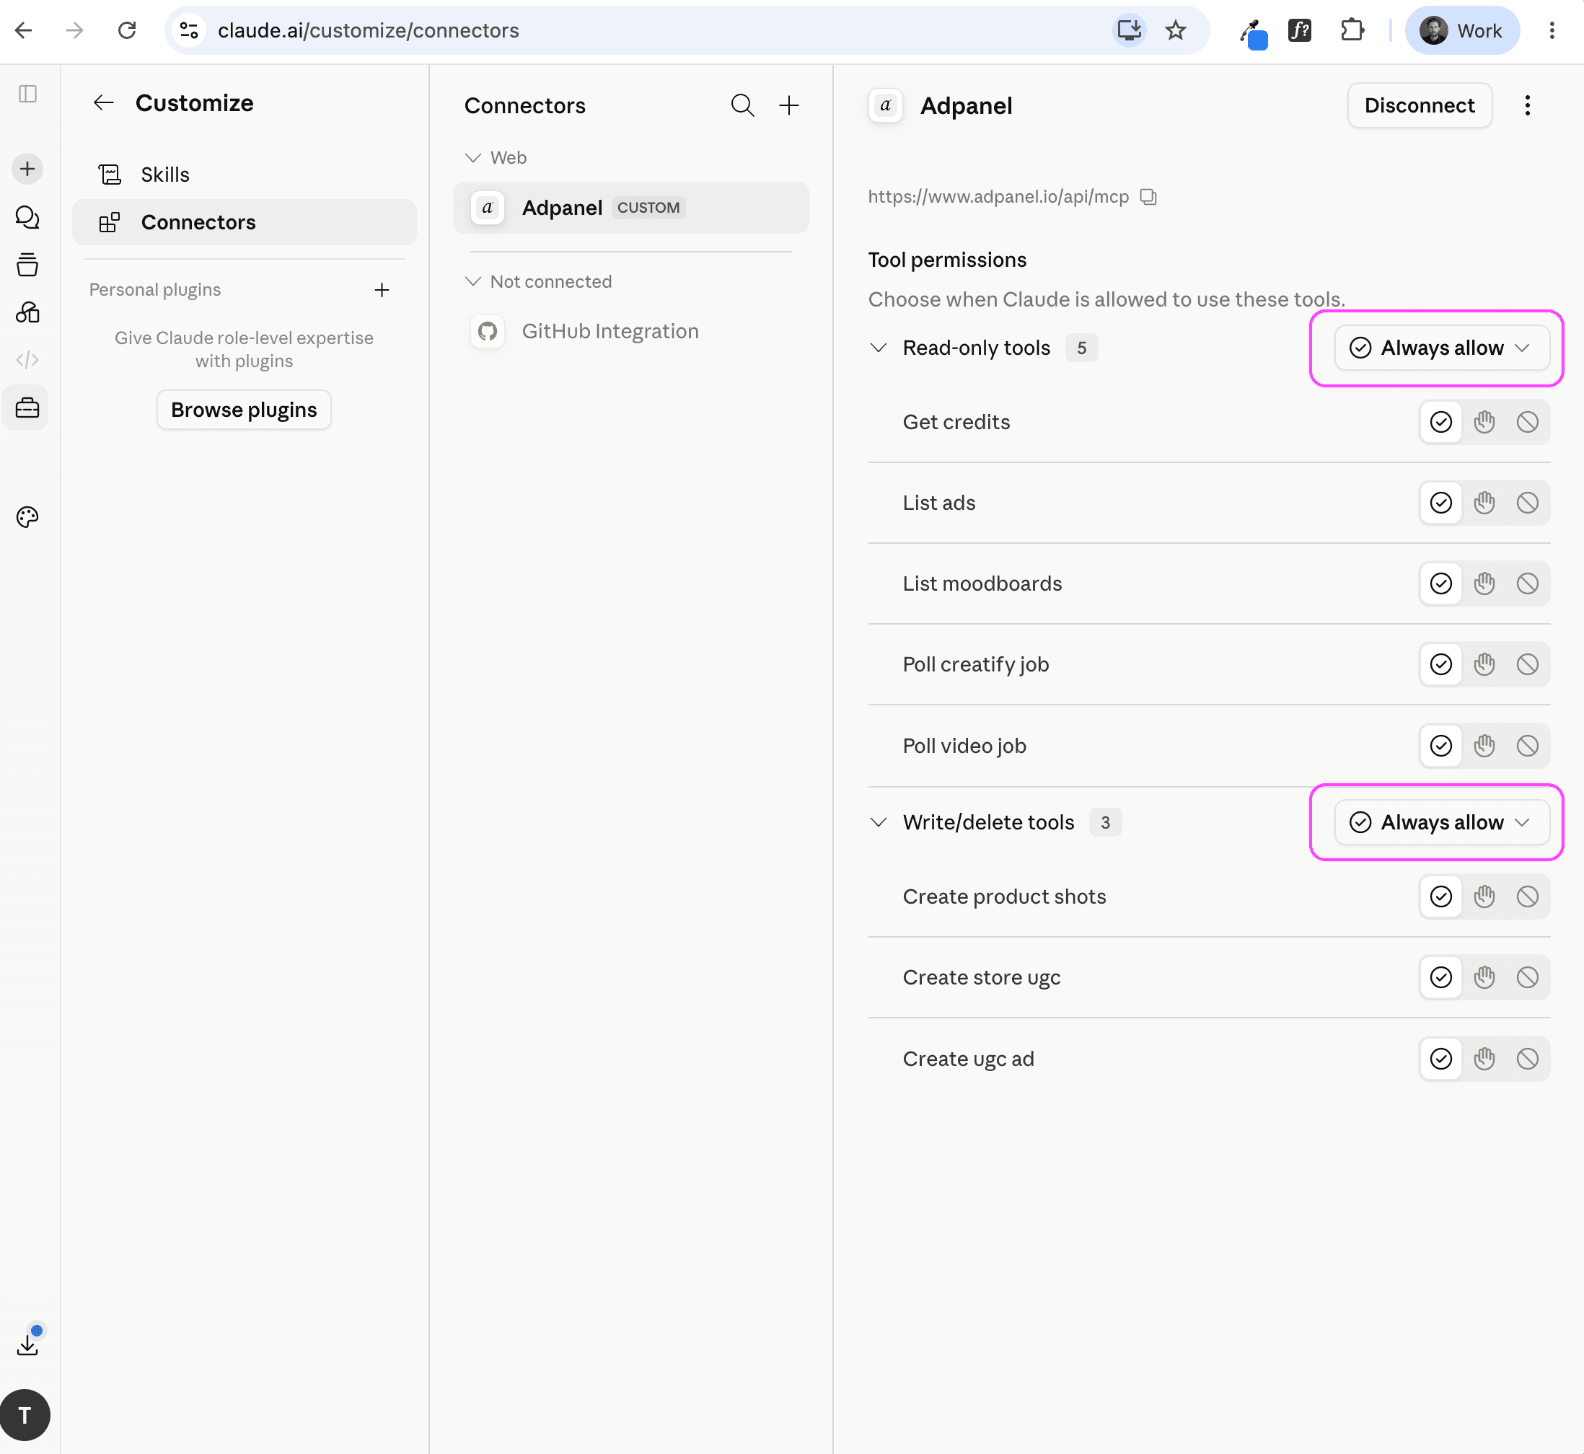Add a personal plugin with plus

[x=382, y=291]
